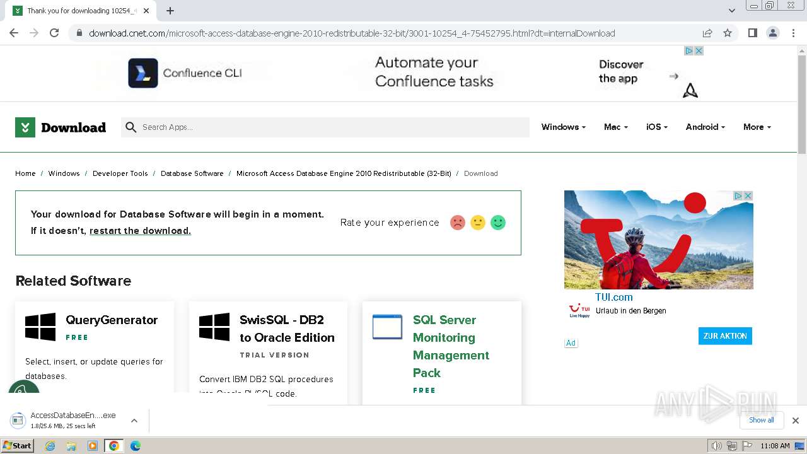Viewport: 807px width, 454px height.
Task: Click the magnifier search icon
Action: pyautogui.click(x=131, y=127)
